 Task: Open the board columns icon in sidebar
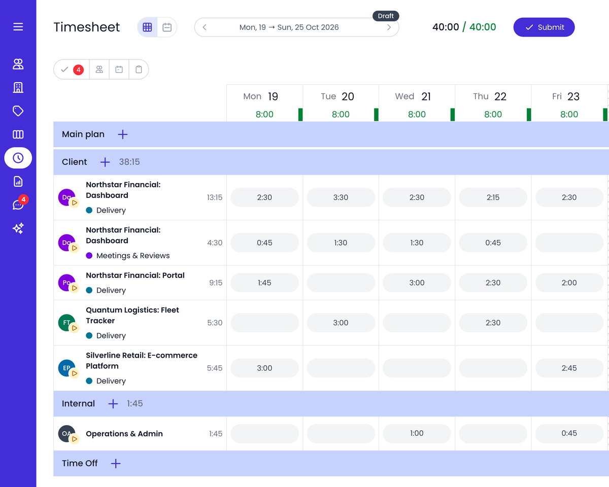(18, 134)
